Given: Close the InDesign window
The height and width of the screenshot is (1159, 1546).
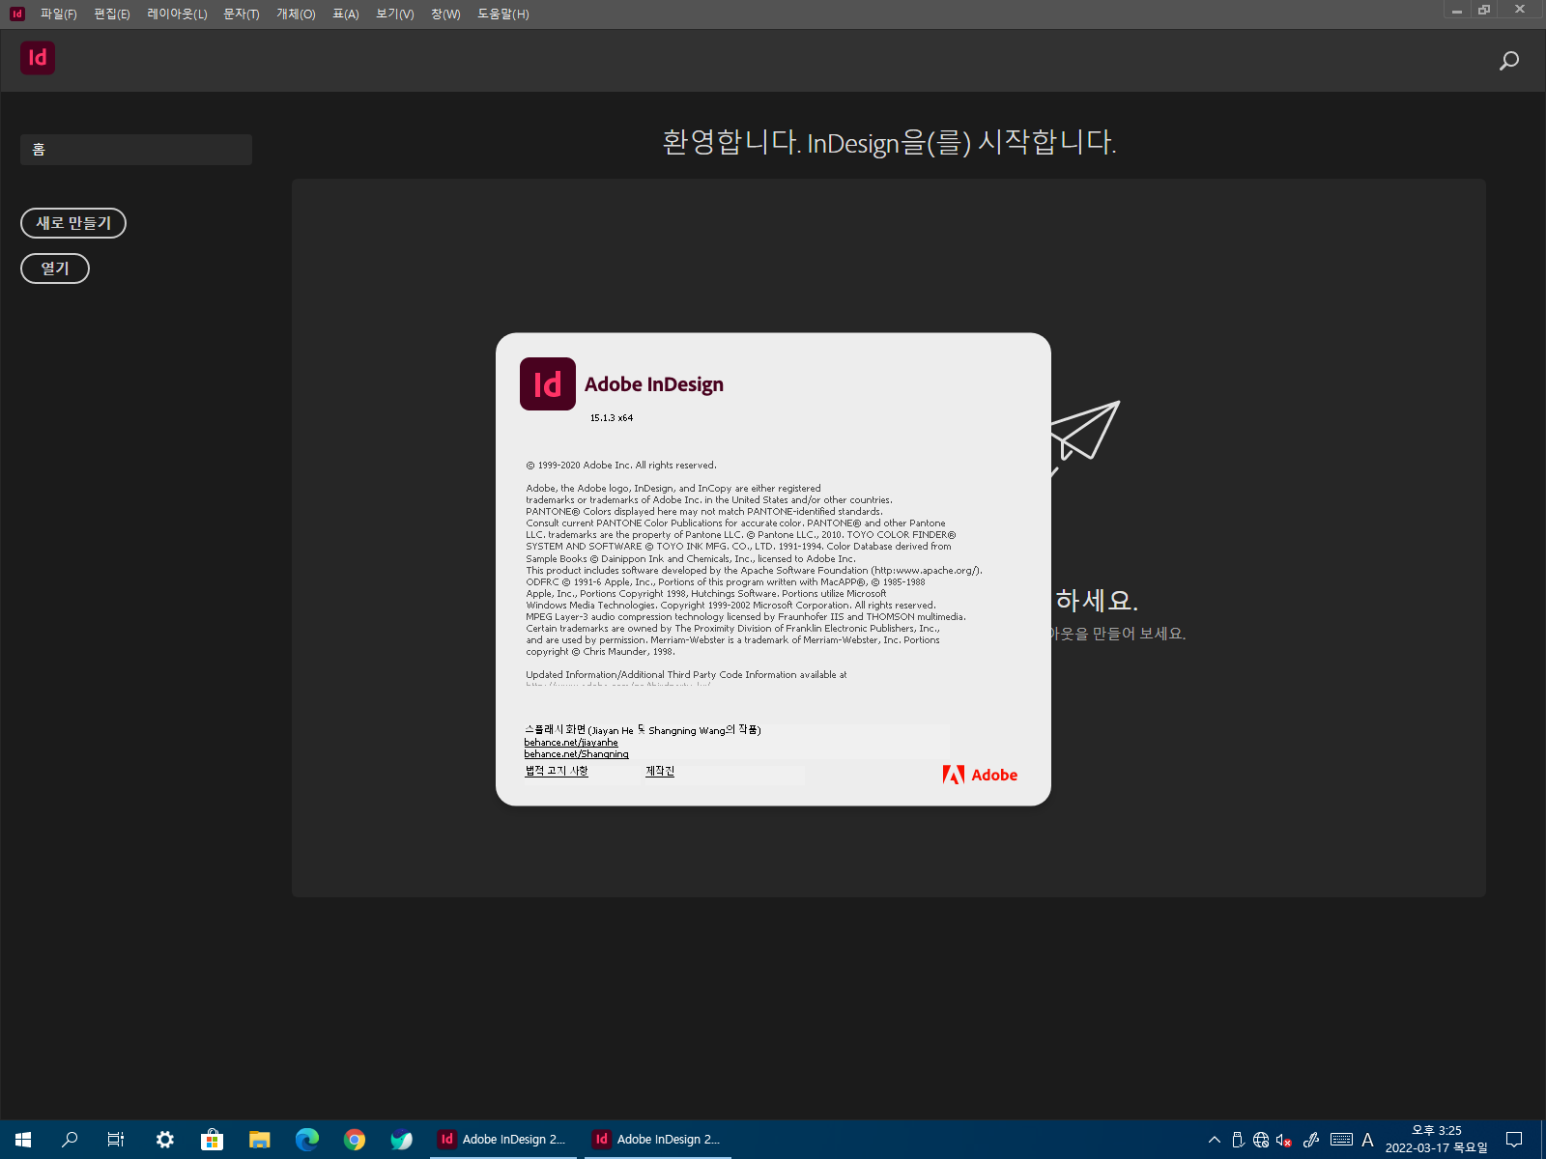Looking at the screenshot, I should tap(1520, 10).
